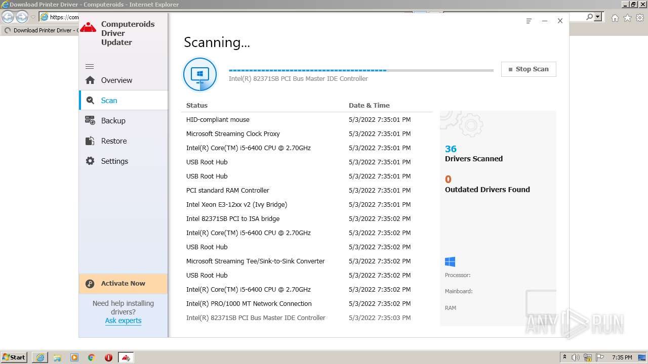Collapse sidebar with hamburger icon
The image size is (648, 364).
click(x=90, y=66)
